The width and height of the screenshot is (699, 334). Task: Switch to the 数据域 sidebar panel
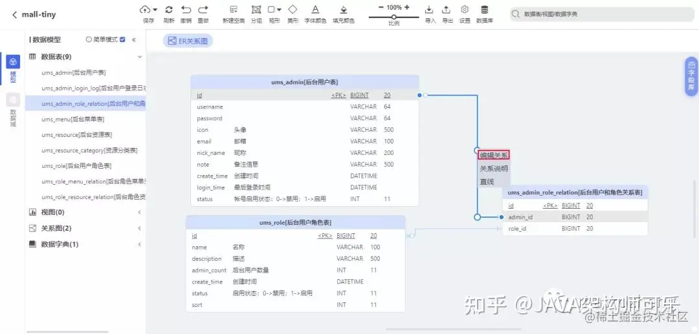point(13,110)
